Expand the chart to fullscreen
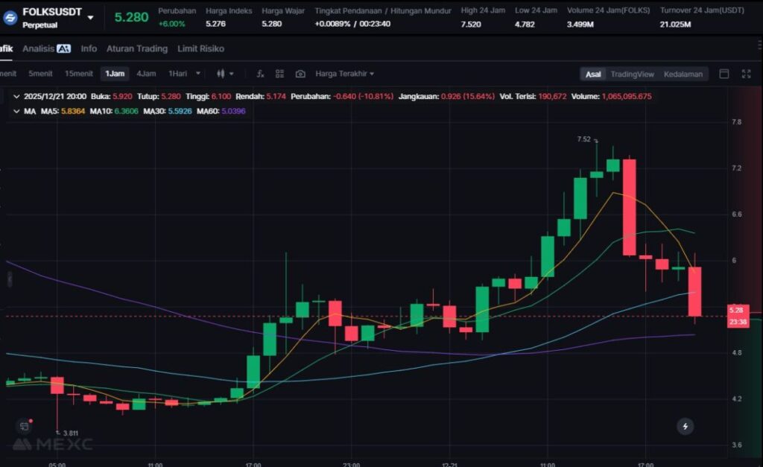Screen dimensions: 763x467 coord(746,74)
